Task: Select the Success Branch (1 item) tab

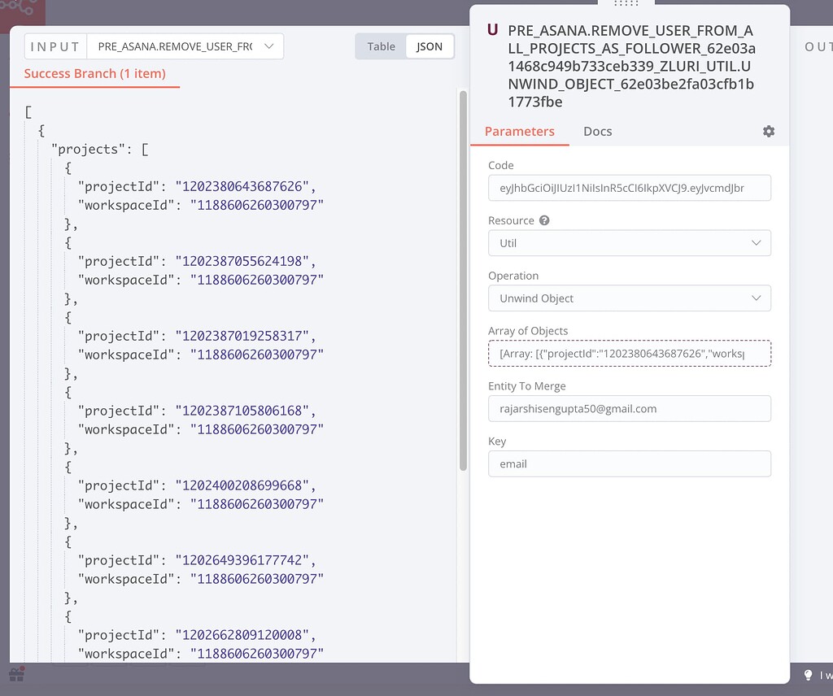Action: [x=94, y=74]
